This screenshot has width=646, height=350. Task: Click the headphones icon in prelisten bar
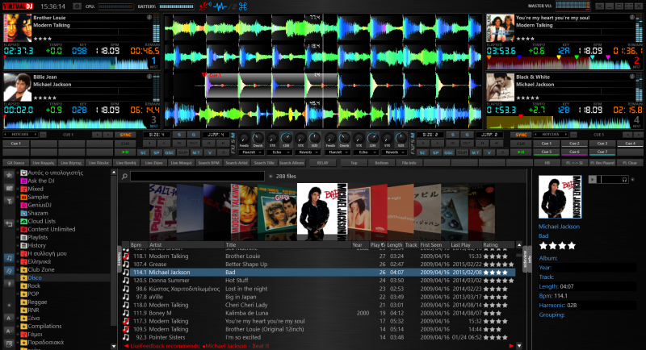pyautogui.click(x=624, y=179)
